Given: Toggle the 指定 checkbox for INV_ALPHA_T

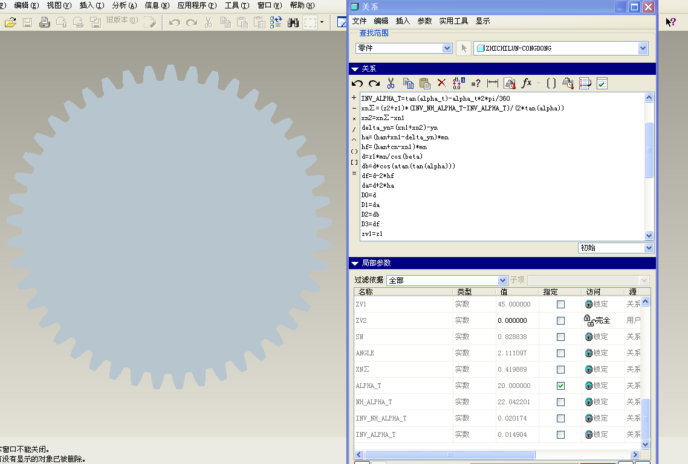Looking at the screenshot, I should pos(561,434).
